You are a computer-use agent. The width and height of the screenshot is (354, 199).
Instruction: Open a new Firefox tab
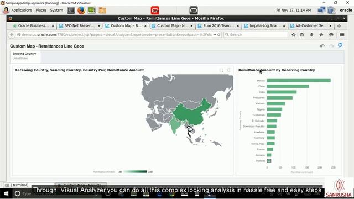(339, 26)
